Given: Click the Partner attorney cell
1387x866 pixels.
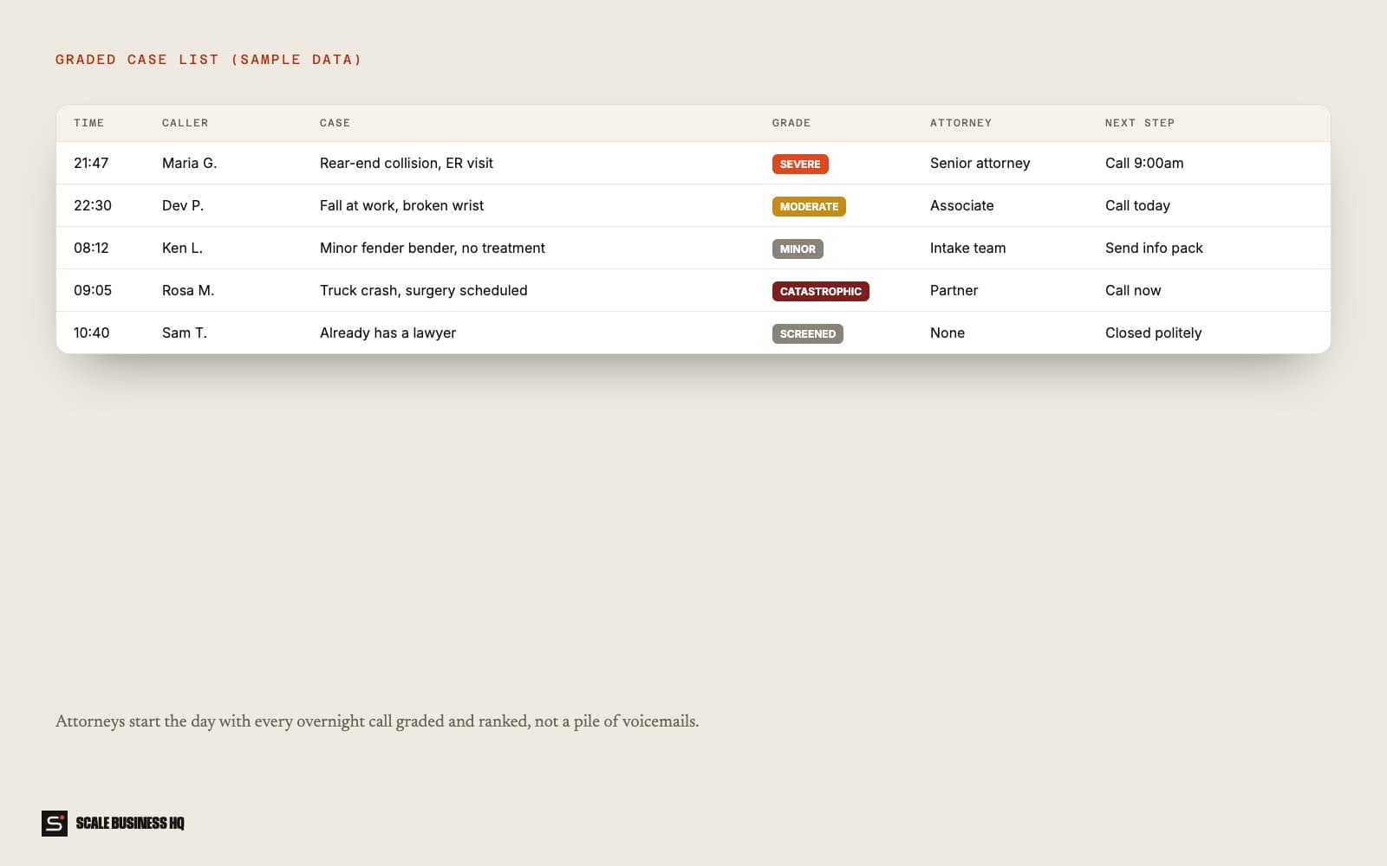Looking at the screenshot, I should click(x=954, y=290).
